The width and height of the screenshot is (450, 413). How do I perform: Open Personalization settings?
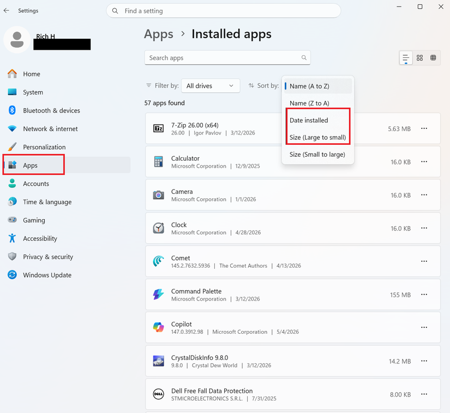[x=67, y=147]
